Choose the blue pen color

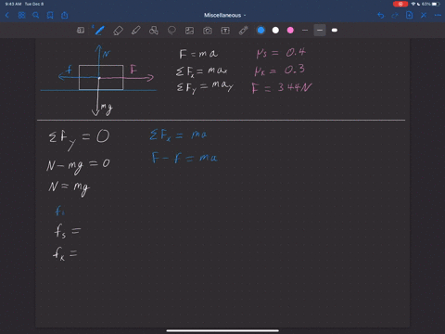(x=261, y=31)
